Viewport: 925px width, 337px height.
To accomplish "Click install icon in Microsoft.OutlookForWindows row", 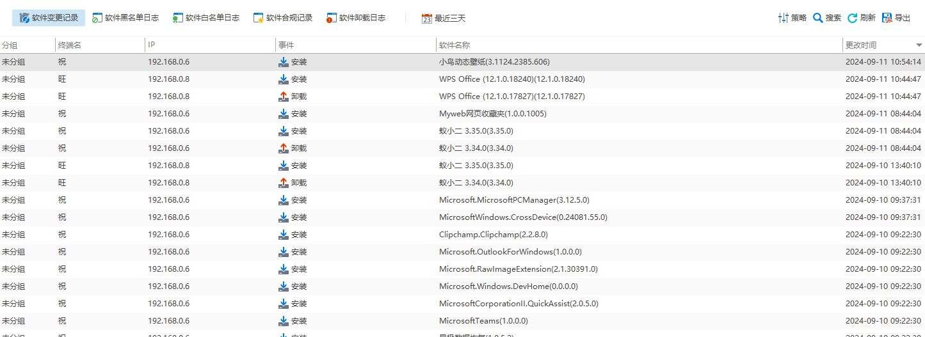I will tap(284, 252).
